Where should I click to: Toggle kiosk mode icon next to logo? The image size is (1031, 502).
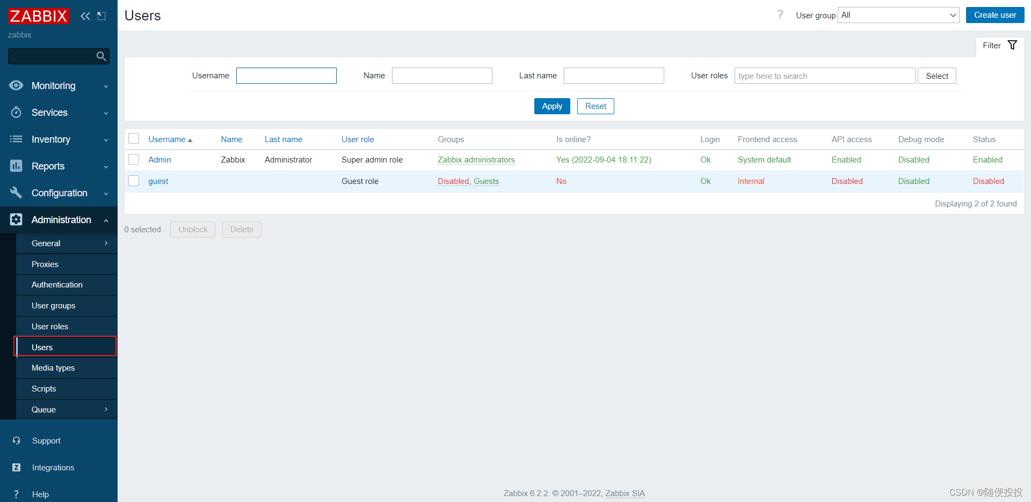tap(101, 16)
